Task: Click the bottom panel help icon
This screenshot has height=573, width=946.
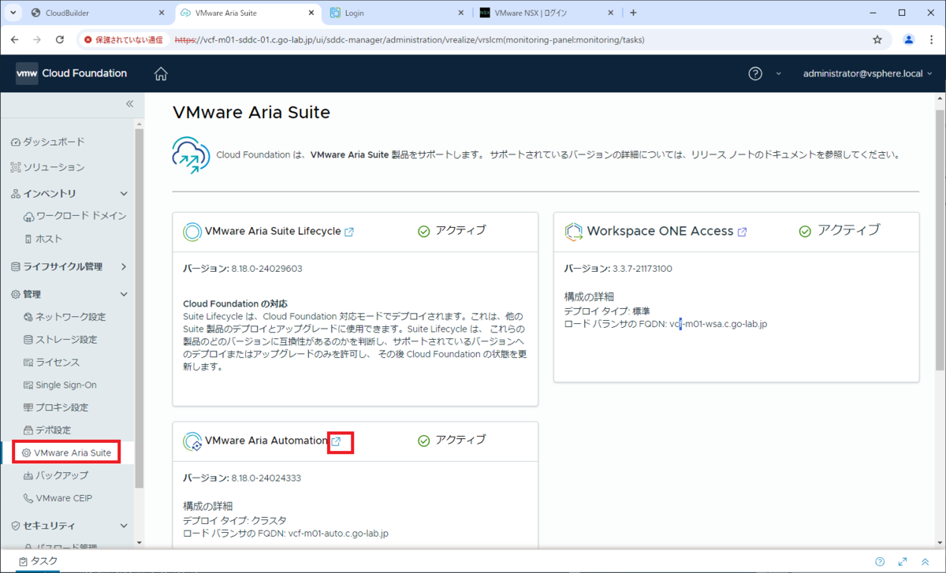Action: [x=880, y=562]
